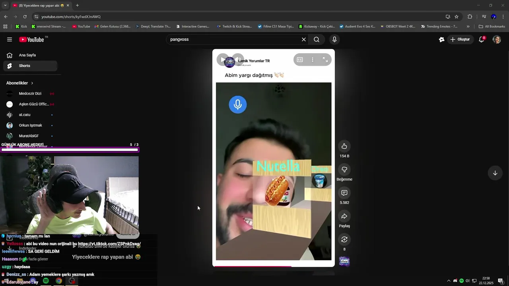Open the YouTube account avatar menu

tap(497, 39)
